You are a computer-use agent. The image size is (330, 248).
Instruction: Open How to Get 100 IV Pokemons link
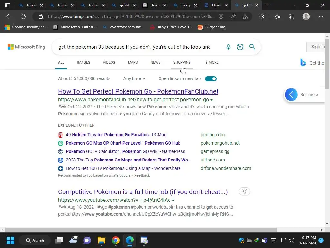pos(123,168)
